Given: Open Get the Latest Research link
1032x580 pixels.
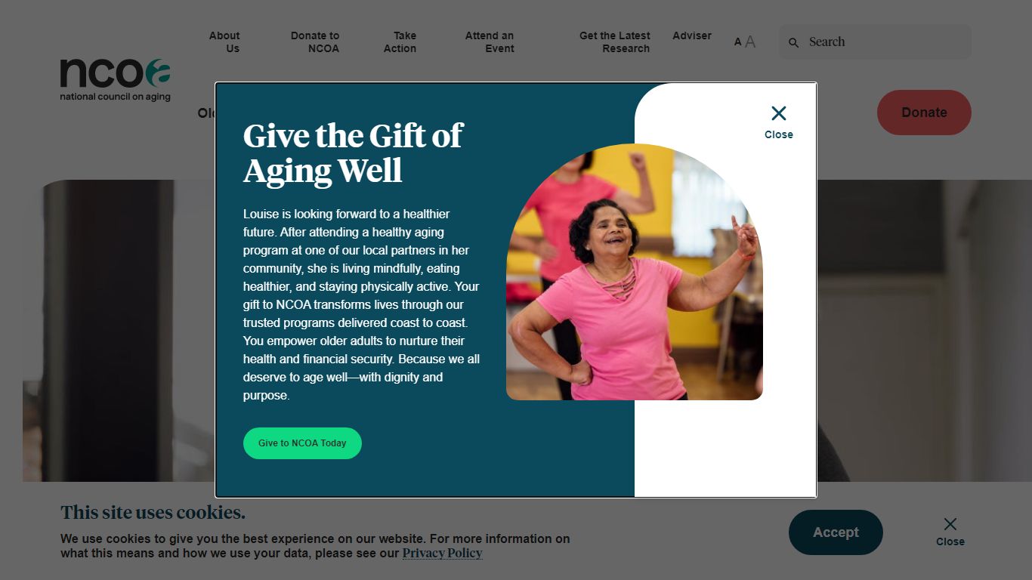Looking at the screenshot, I should pos(614,42).
